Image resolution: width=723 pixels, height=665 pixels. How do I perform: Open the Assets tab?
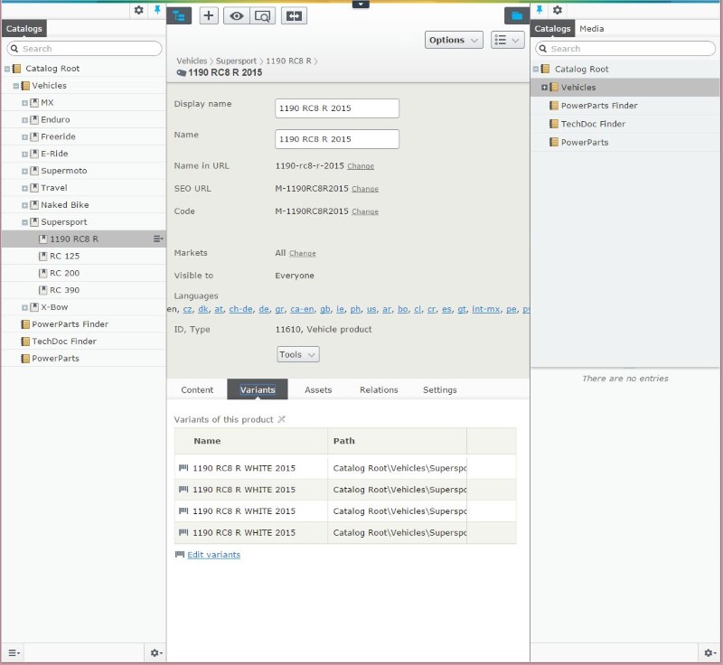coord(318,390)
